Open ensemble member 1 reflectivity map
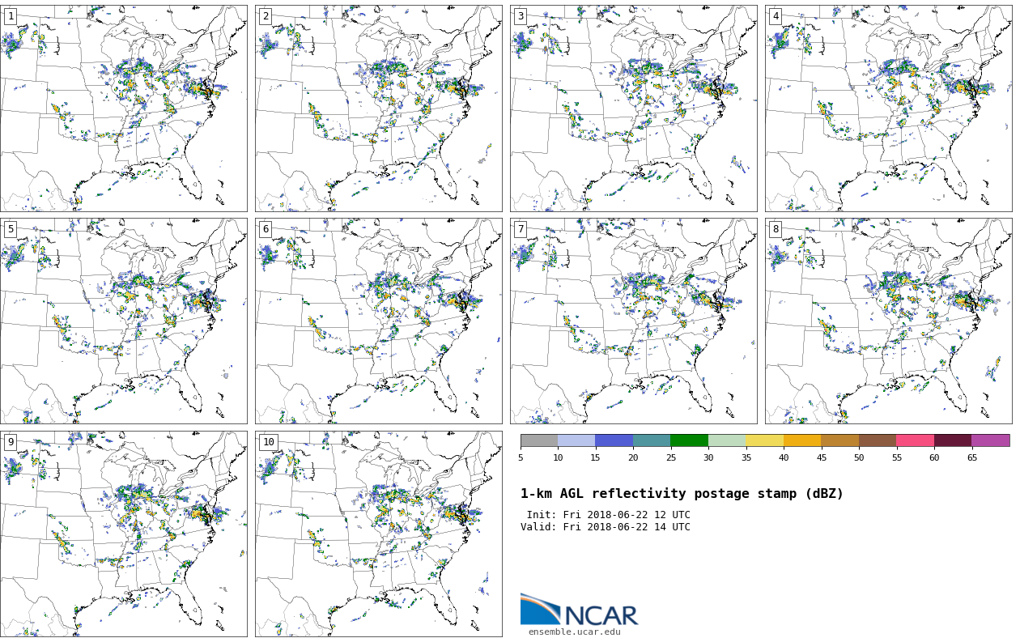This screenshot has width=1020, height=638. point(124,108)
